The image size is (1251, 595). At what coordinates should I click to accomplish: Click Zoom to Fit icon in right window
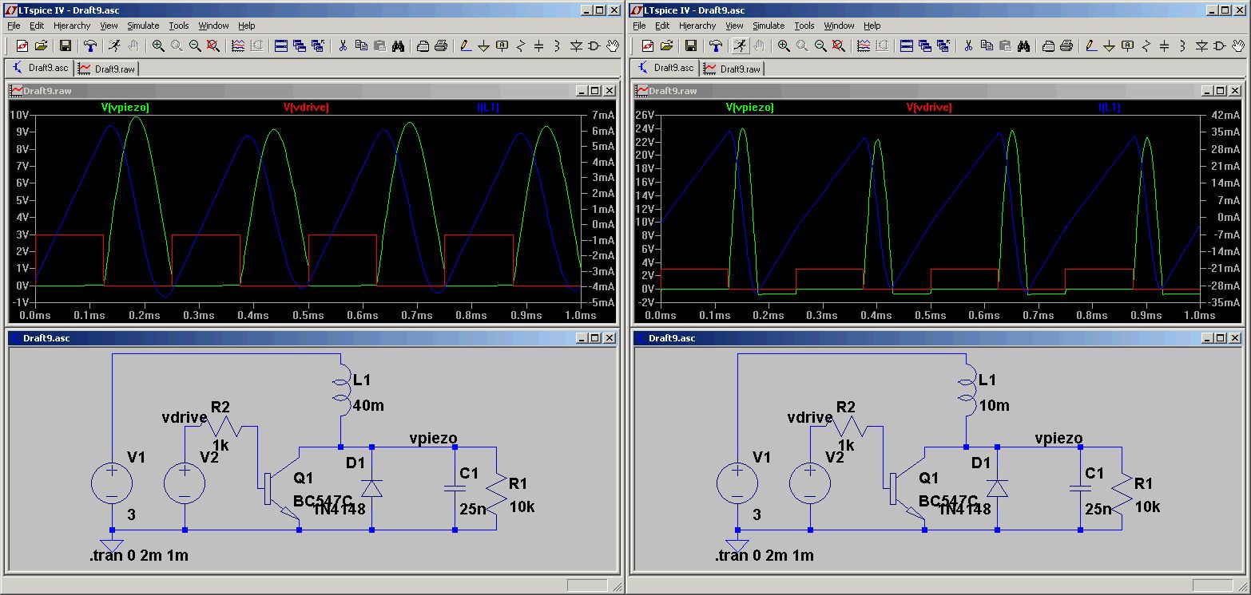pos(838,46)
